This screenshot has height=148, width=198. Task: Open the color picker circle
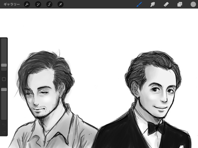tap(193, 4)
